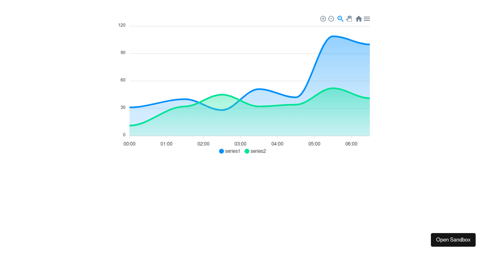Screen dimensions: 485x254
Task: Open the hamburger menu for chart export options
Action: click(367, 19)
